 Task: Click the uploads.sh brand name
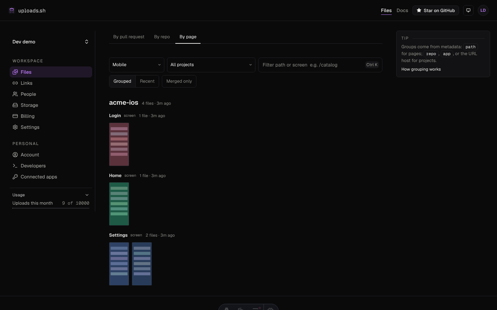(32, 11)
